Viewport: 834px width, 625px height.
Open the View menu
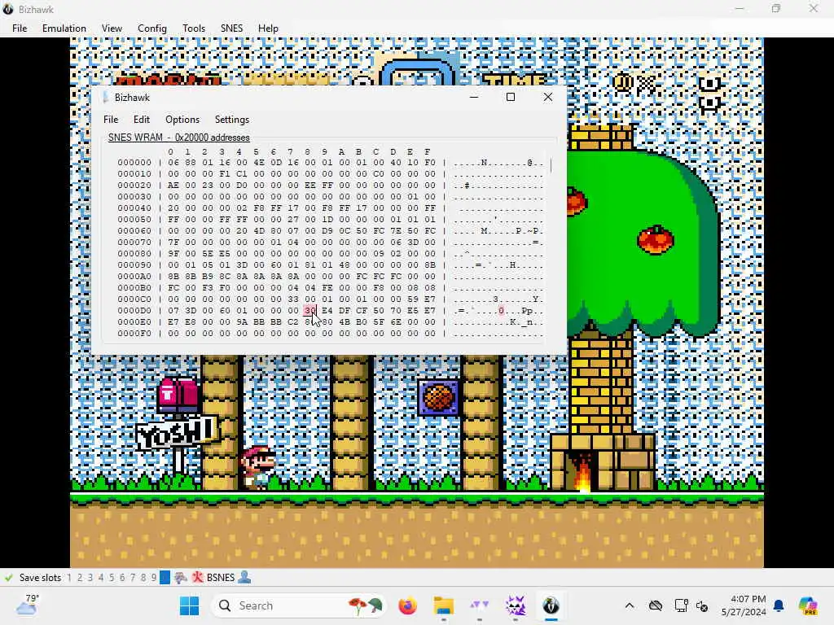(x=112, y=28)
